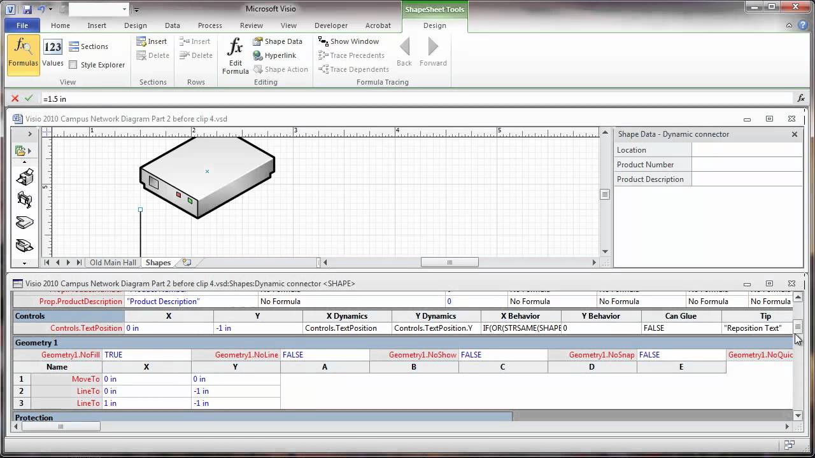Switch to the Developer ribbon tab
This screenshot has height=458, width=815.
point(331,25)
